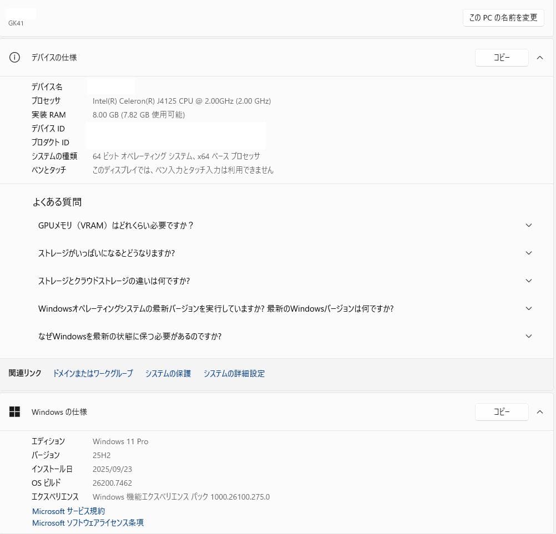Expand the 最新のWindowsバージョン question
This screenshot has width=556, height=534.
(528, 309)
